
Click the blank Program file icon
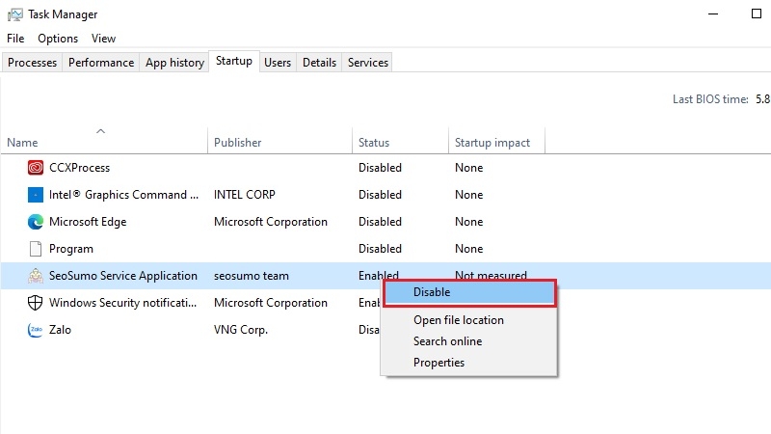click(36, 249)
